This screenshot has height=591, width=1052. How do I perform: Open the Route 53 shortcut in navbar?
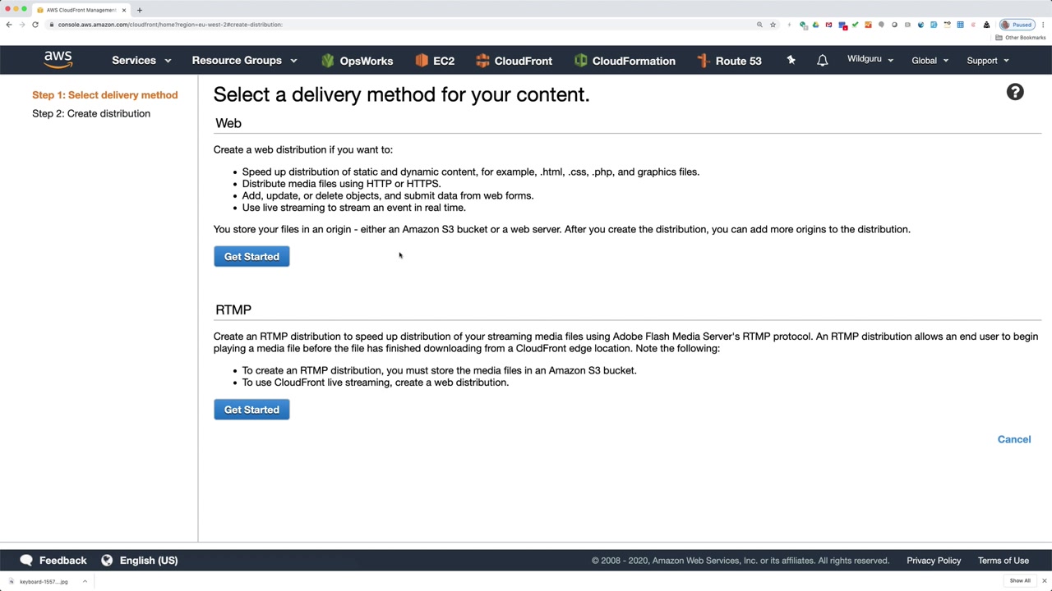729,61
